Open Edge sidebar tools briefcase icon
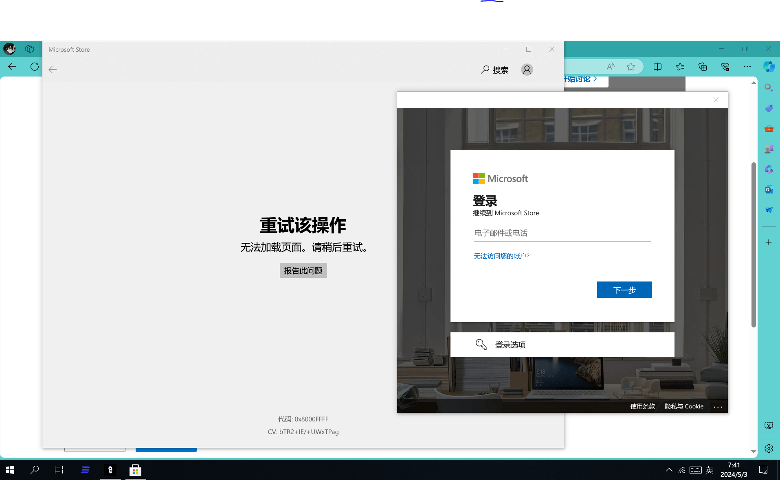The width and height of the screenshot is (780, 480). coord(769,129)
